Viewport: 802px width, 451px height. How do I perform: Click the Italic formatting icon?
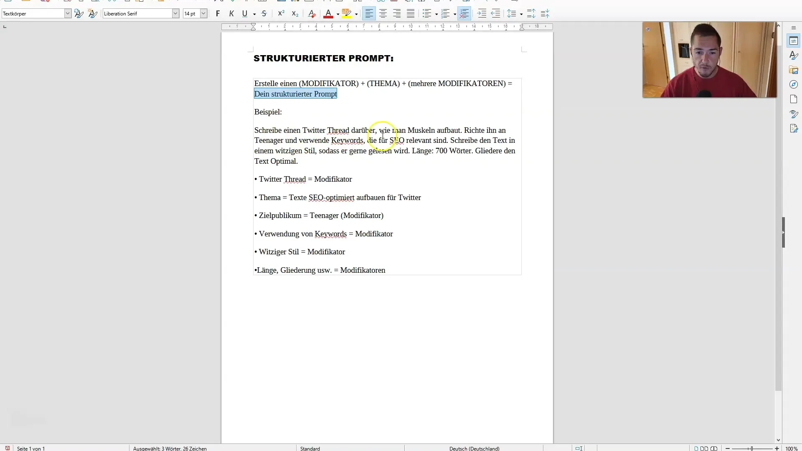[x=231, y=13]
